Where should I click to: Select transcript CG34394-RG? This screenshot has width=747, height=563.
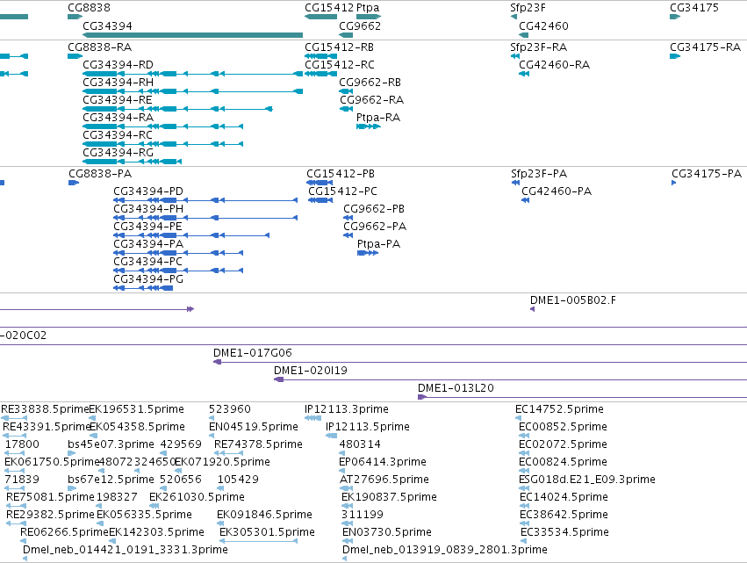click(119, 153)
